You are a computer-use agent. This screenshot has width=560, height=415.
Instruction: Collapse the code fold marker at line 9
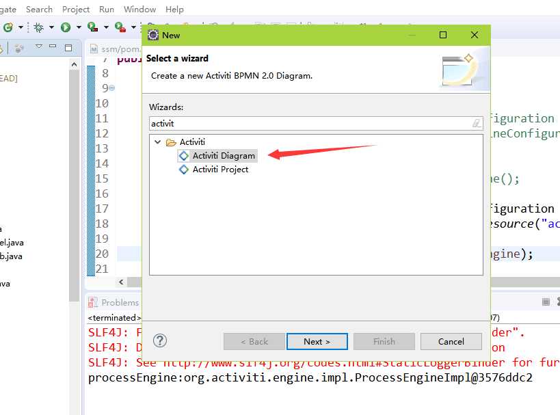pyautogui.click(x=112, y=88)
